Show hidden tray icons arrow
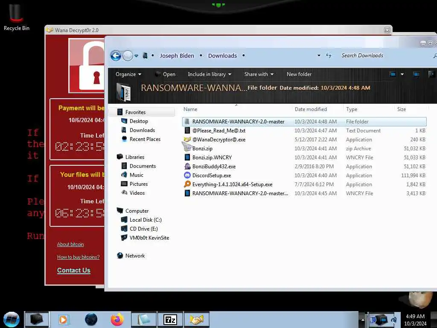The image size is (437, 328). point(363,319)
